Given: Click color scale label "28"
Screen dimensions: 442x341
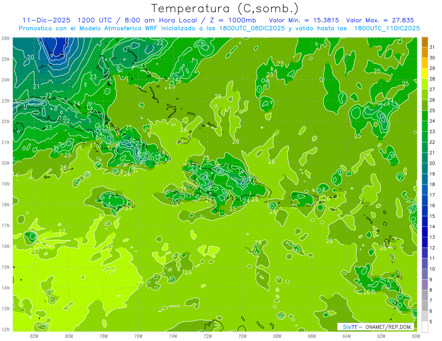Looking at the screenshot, I should [x=432, y=79].
